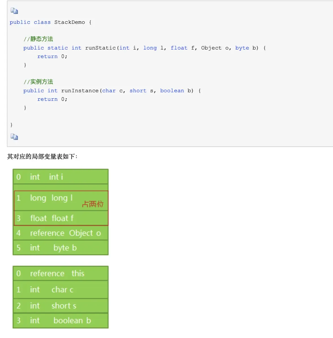
Task: Click the runInstance method signature line
Action: coord(112,91)
